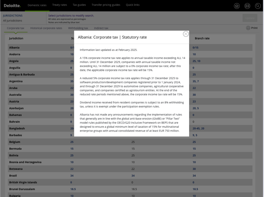Click Brunei Darussalam jurisdiction
This screenshot has height=197, width=264.
click(22, 189)
